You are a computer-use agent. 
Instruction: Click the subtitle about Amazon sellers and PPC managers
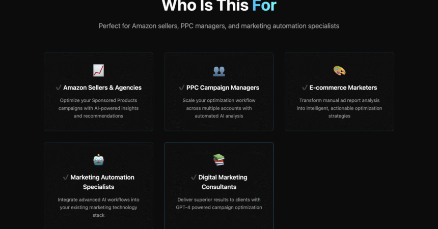click(219, 26)
